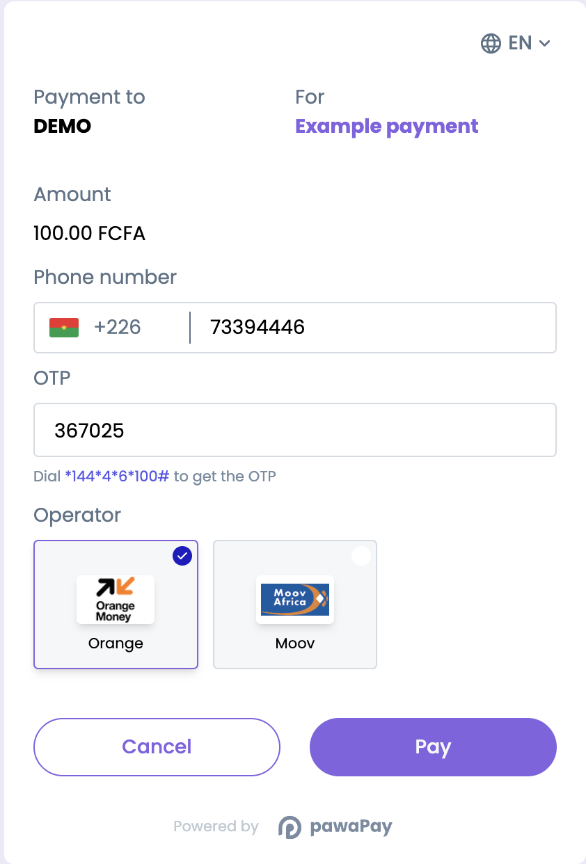Click the Example payment link

pyautogui.click(x=387, y=127)
